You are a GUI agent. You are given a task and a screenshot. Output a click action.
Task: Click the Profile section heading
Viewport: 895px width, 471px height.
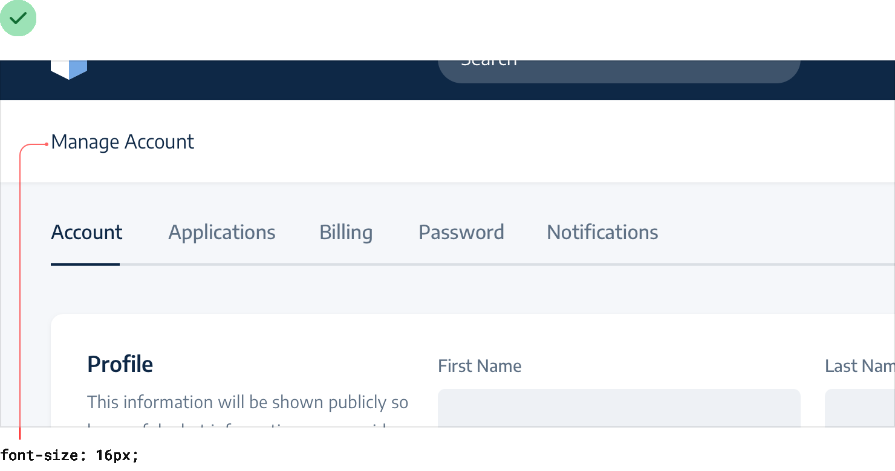120,364
